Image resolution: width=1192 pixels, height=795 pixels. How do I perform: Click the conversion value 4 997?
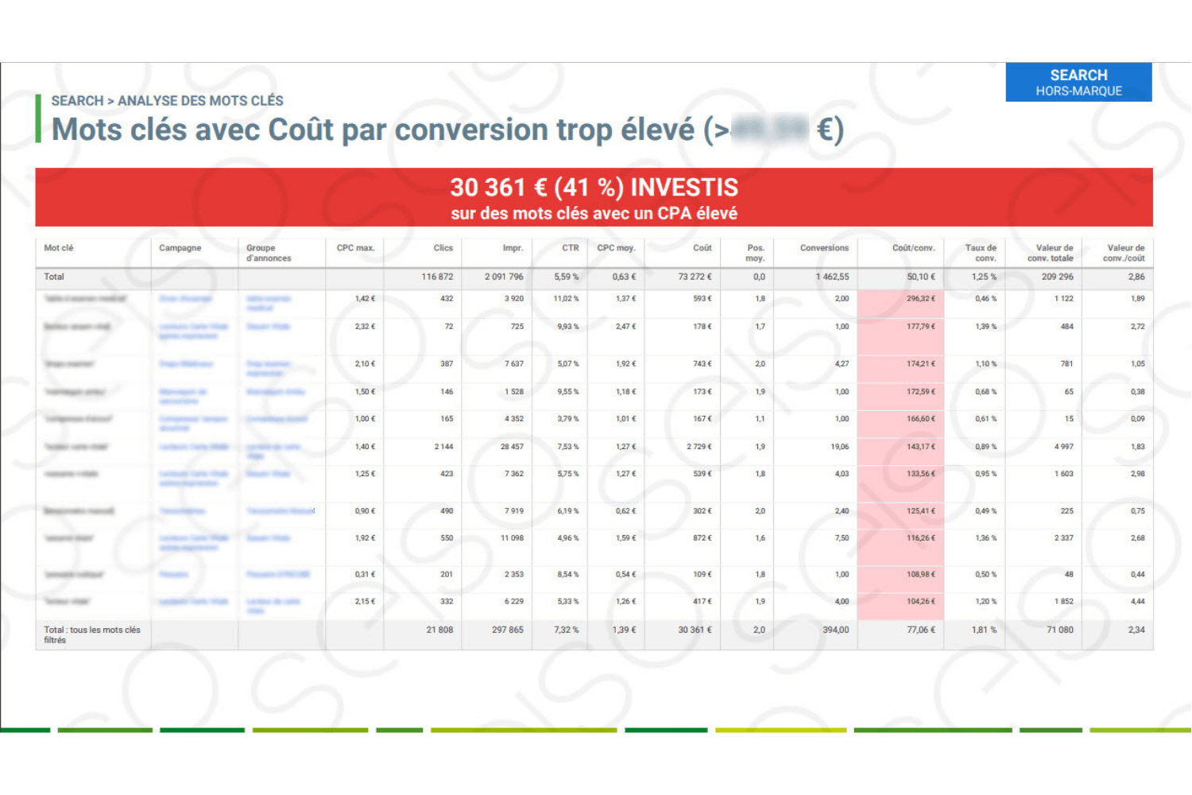1064,447
